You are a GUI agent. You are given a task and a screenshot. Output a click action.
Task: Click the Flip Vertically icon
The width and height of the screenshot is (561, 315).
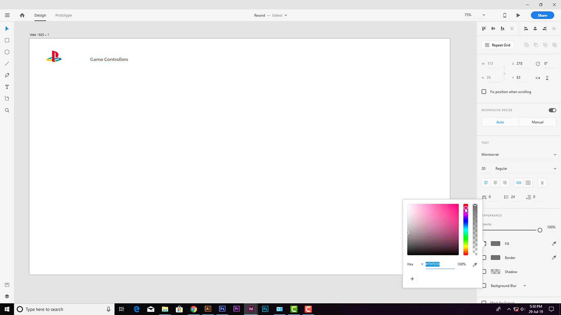(547, 78)
